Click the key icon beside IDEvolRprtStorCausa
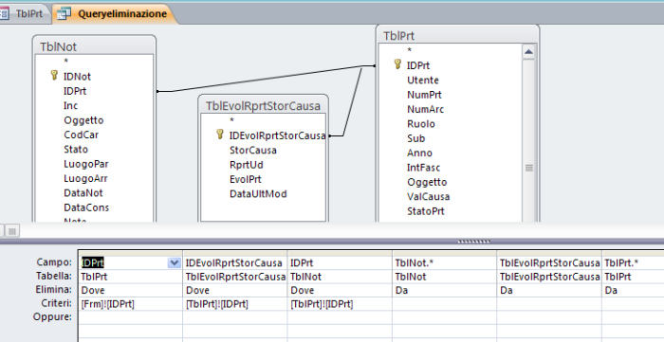 [x=220, y=135]
